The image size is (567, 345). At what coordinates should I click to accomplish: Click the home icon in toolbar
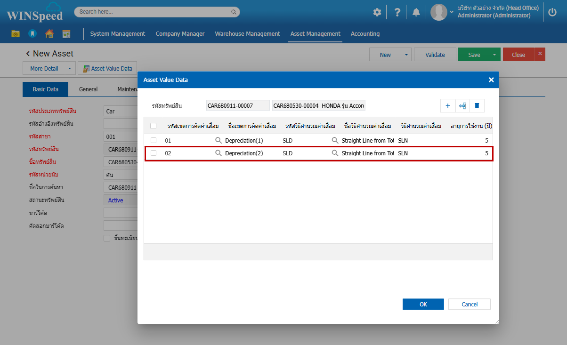[49, 34]
